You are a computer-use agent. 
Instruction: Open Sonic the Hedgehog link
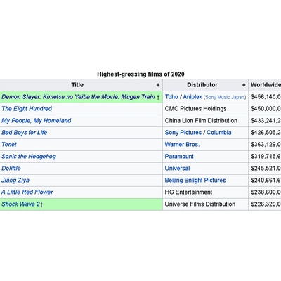pyautogui.click(x=29, y=157)
